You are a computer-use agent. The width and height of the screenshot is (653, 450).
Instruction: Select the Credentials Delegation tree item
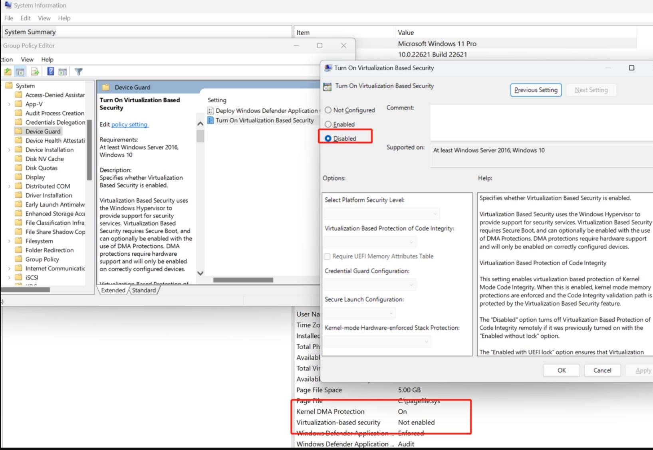point(55,122)
